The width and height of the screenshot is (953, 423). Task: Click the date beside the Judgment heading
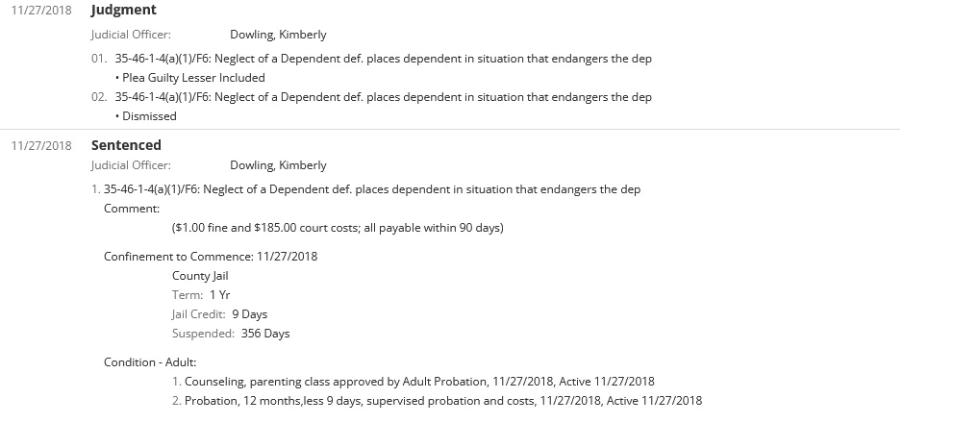(40, 11)
